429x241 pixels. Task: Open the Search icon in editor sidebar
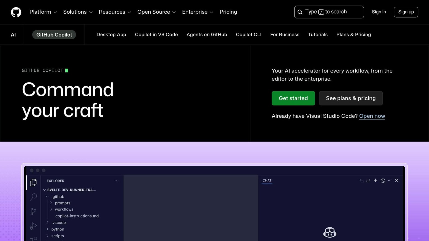[x=33, y=197]
